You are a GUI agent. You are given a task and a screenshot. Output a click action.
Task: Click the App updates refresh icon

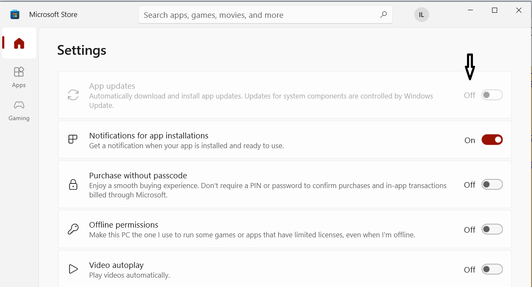73,95
